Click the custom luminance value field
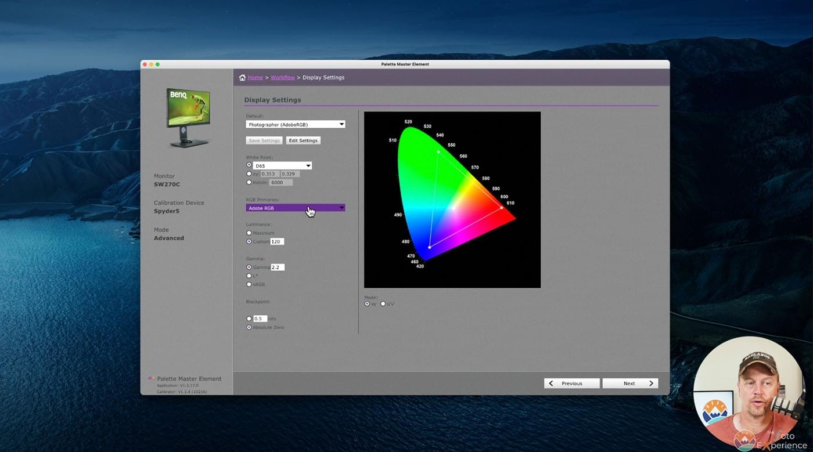813x452 pixels. pos(277,241)
